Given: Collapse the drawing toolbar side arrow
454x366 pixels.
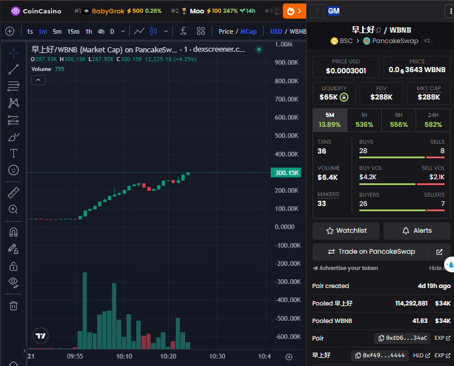Looking at the screenshot, I should pos(24,350).
